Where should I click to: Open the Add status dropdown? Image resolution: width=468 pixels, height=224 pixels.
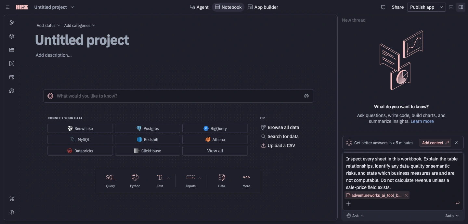[48, 25]
